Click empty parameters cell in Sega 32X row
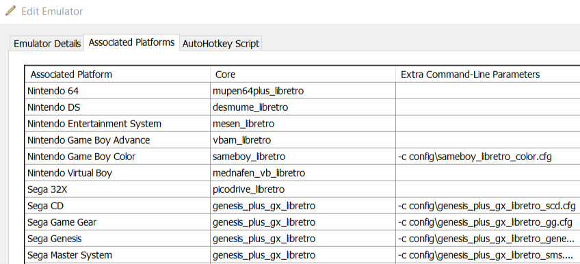The image size is (580, 264). [x=488, y=189]
